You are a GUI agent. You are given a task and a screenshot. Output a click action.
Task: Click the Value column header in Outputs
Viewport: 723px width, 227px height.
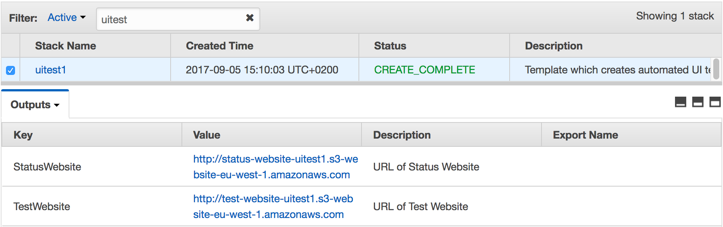207,135
